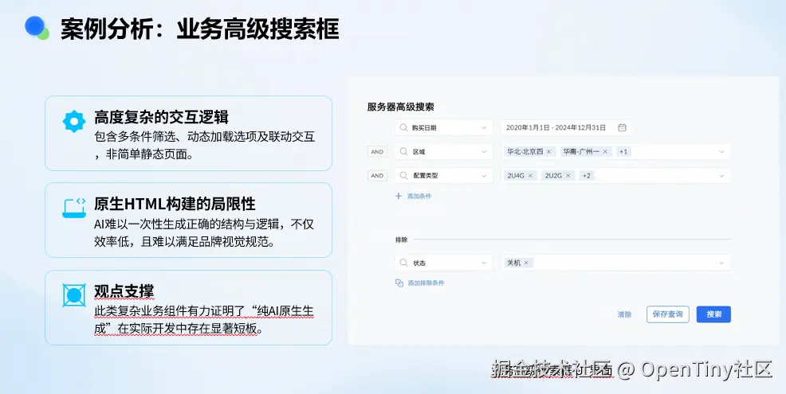Viewport: 786px width, 394px height.
Task: Click the gear icon on 高度复杂的交互逻辑 card
Action: coord(74,121)
